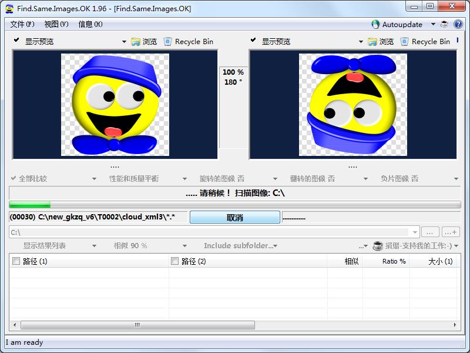Click the Autoupdate globe icon

(375, 24)
